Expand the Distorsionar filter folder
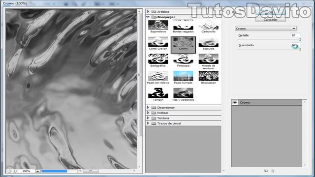 click(x=148, y=108)
